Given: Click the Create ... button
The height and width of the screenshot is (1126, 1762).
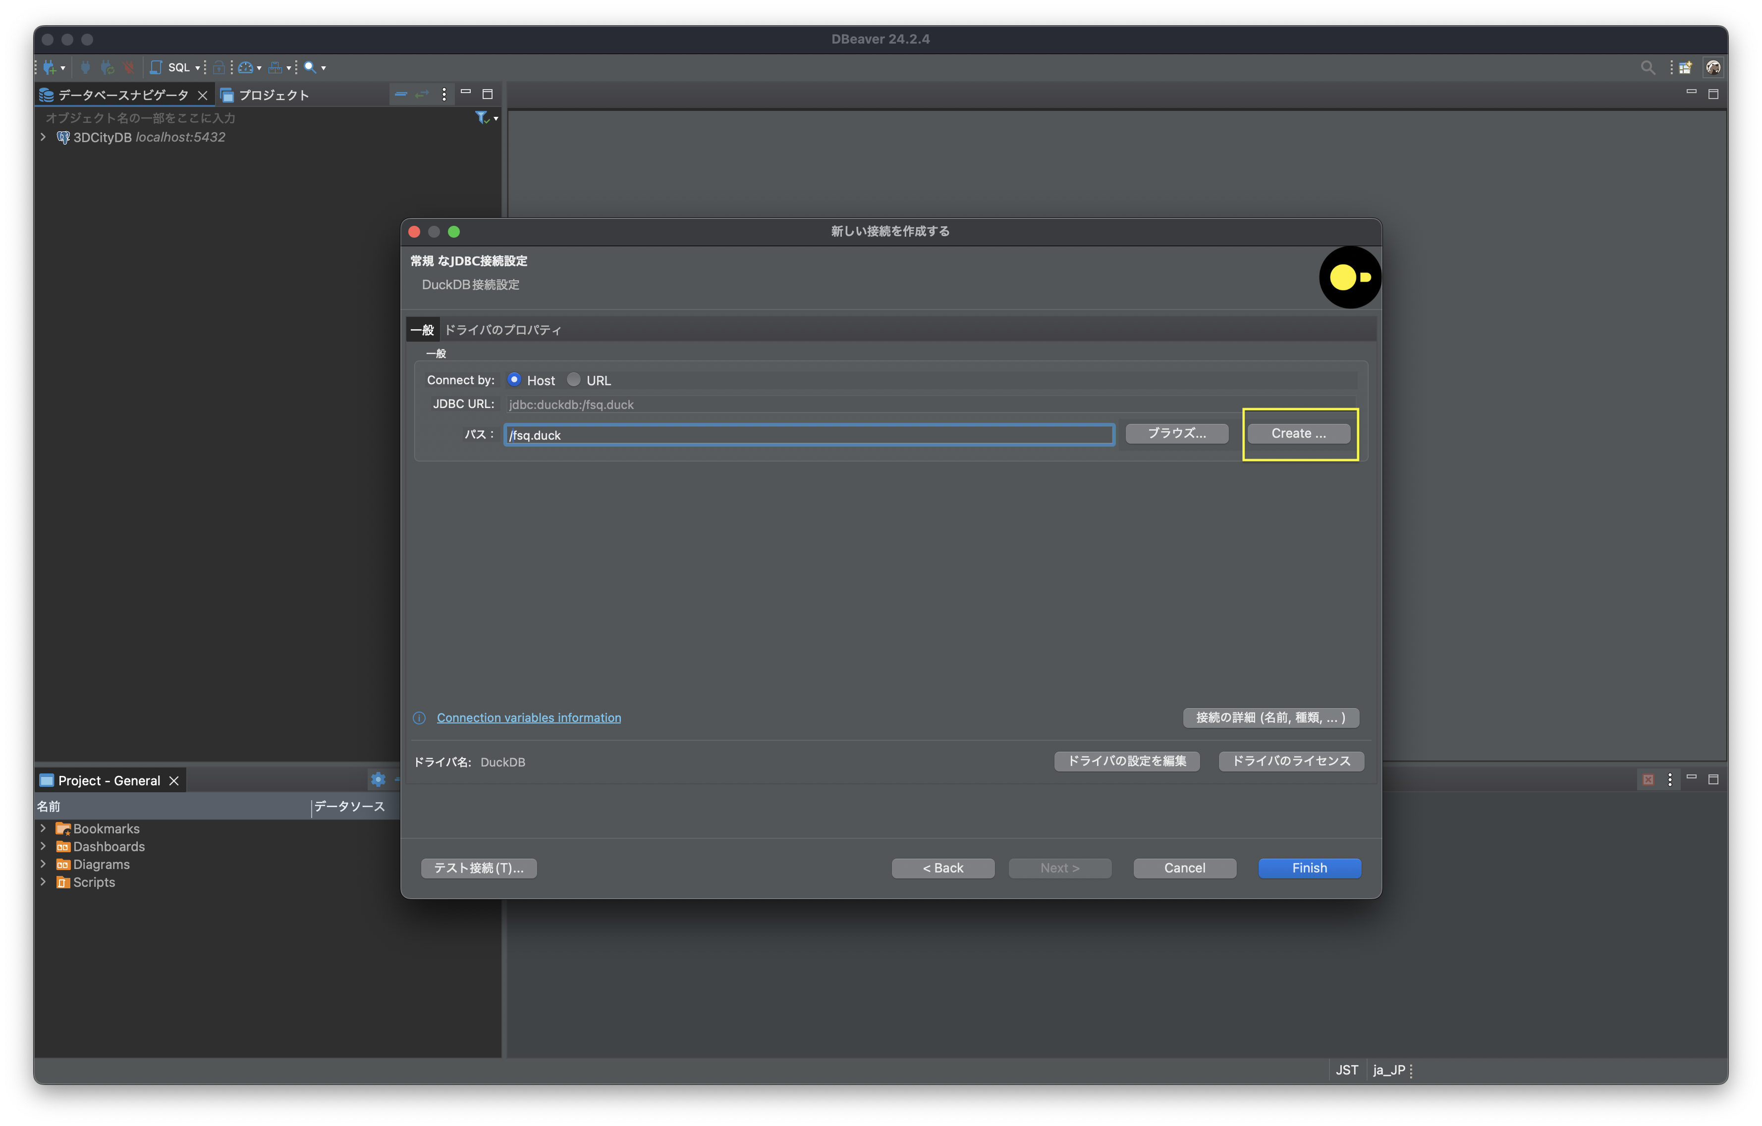Looking at the screenshot, I should pyautogui.click(x=1298, y=434).
